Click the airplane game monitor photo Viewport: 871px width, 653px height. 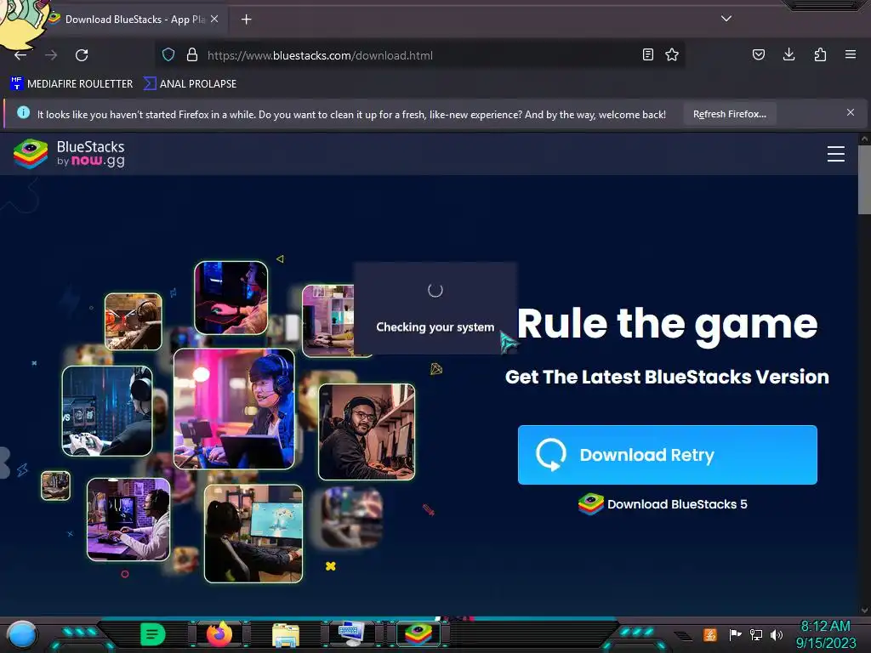click(x=253, y=534)
